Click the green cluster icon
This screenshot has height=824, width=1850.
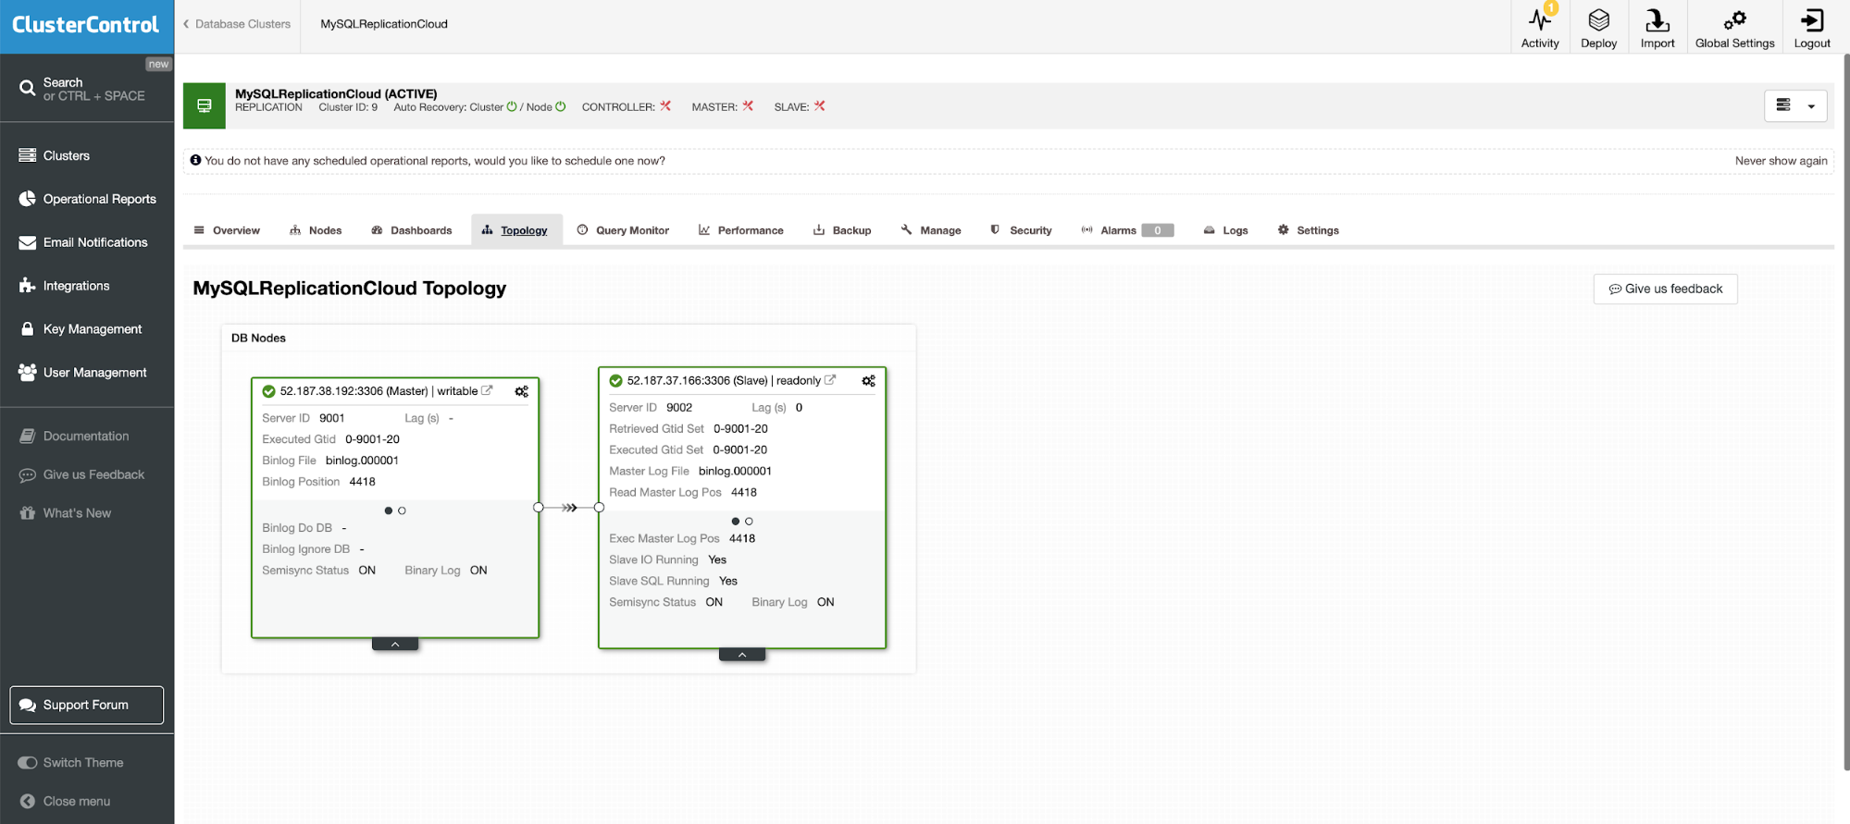click(205, 106)
